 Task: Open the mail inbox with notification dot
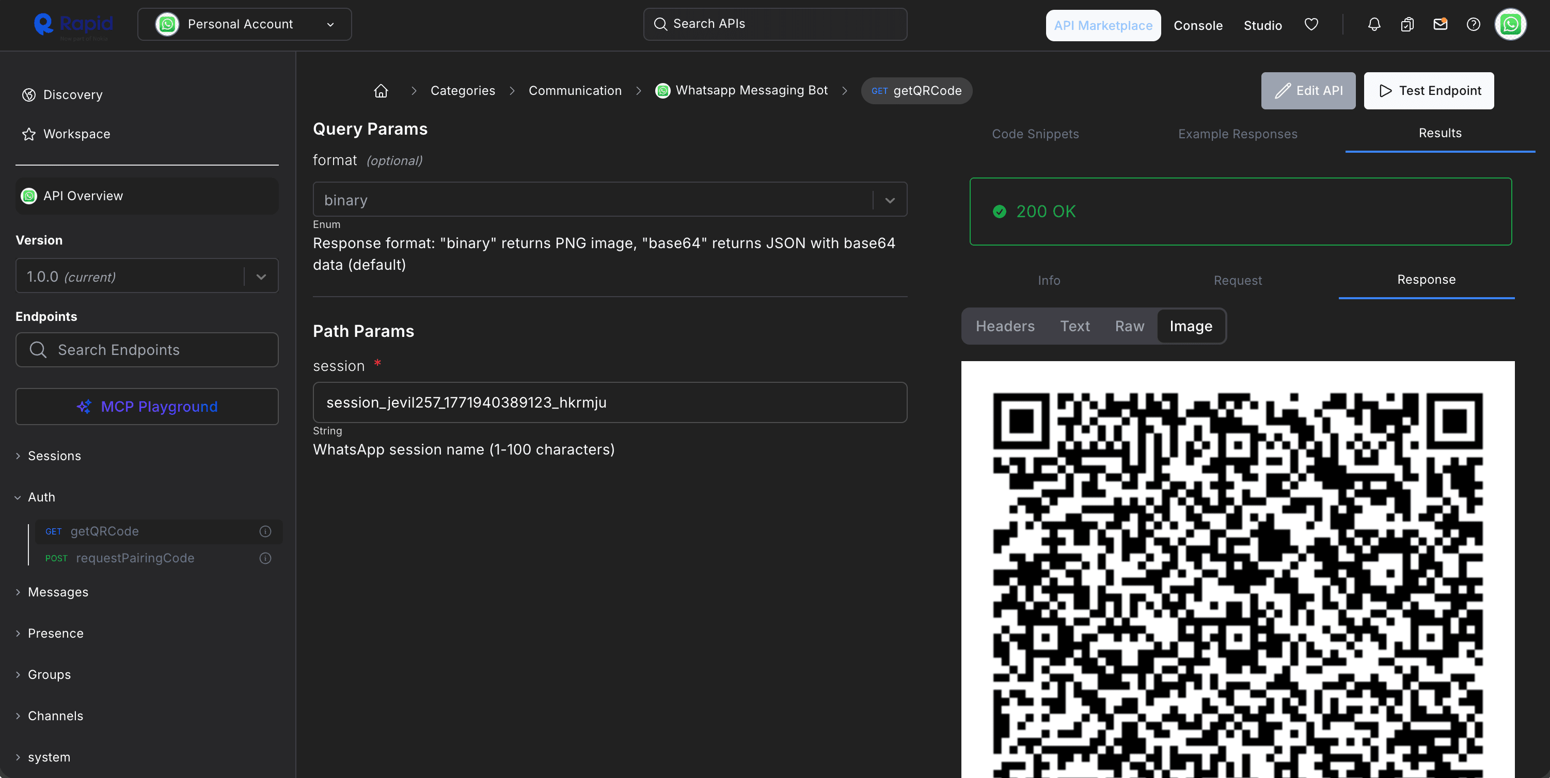1441,24
